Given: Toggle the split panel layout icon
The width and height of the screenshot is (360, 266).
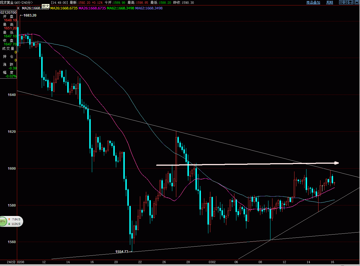Looking at the screenshot, I should click(351, 2).
